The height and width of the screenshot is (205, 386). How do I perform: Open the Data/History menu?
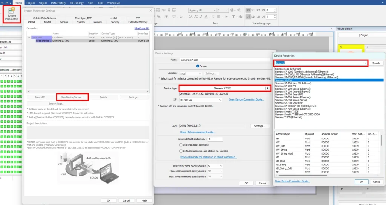click(x=58, y=2)
